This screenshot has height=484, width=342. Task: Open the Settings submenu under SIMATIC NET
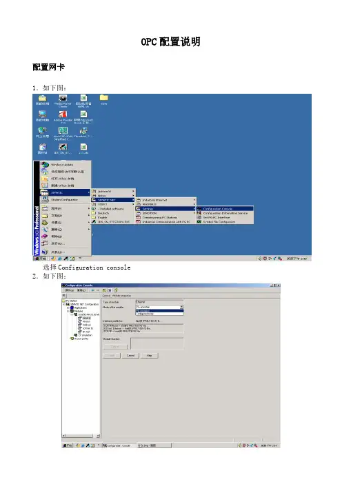pyautogui.click(x=165, y=209)
